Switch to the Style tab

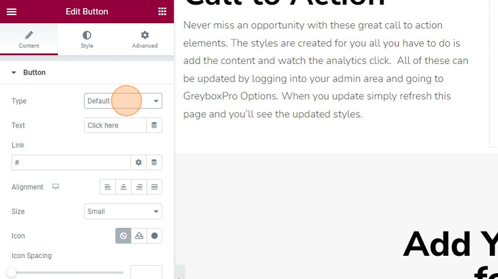point(87,39)
